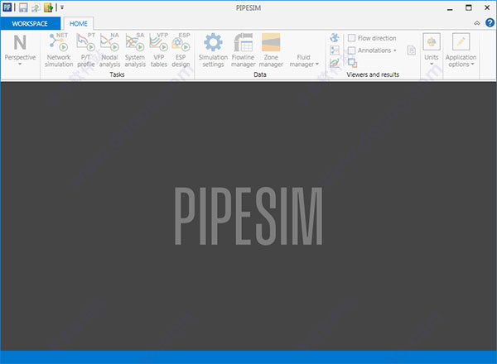The width and height of the screenshot is (497, 364).
Task: Enable the Flow direction checkbox
Action: [351, 38]
